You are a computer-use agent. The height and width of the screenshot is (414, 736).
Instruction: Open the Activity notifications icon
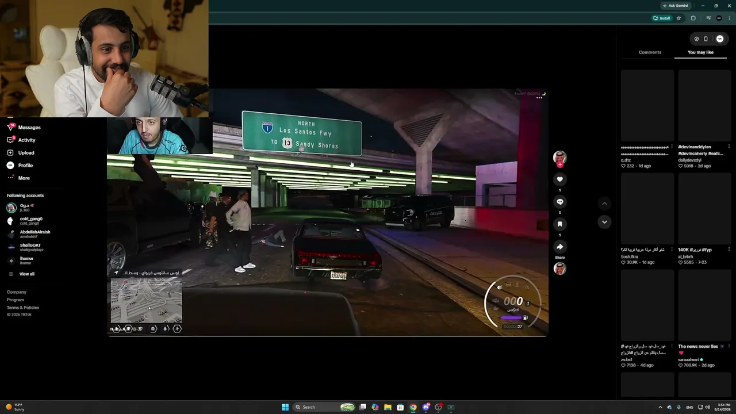[10, 140]
